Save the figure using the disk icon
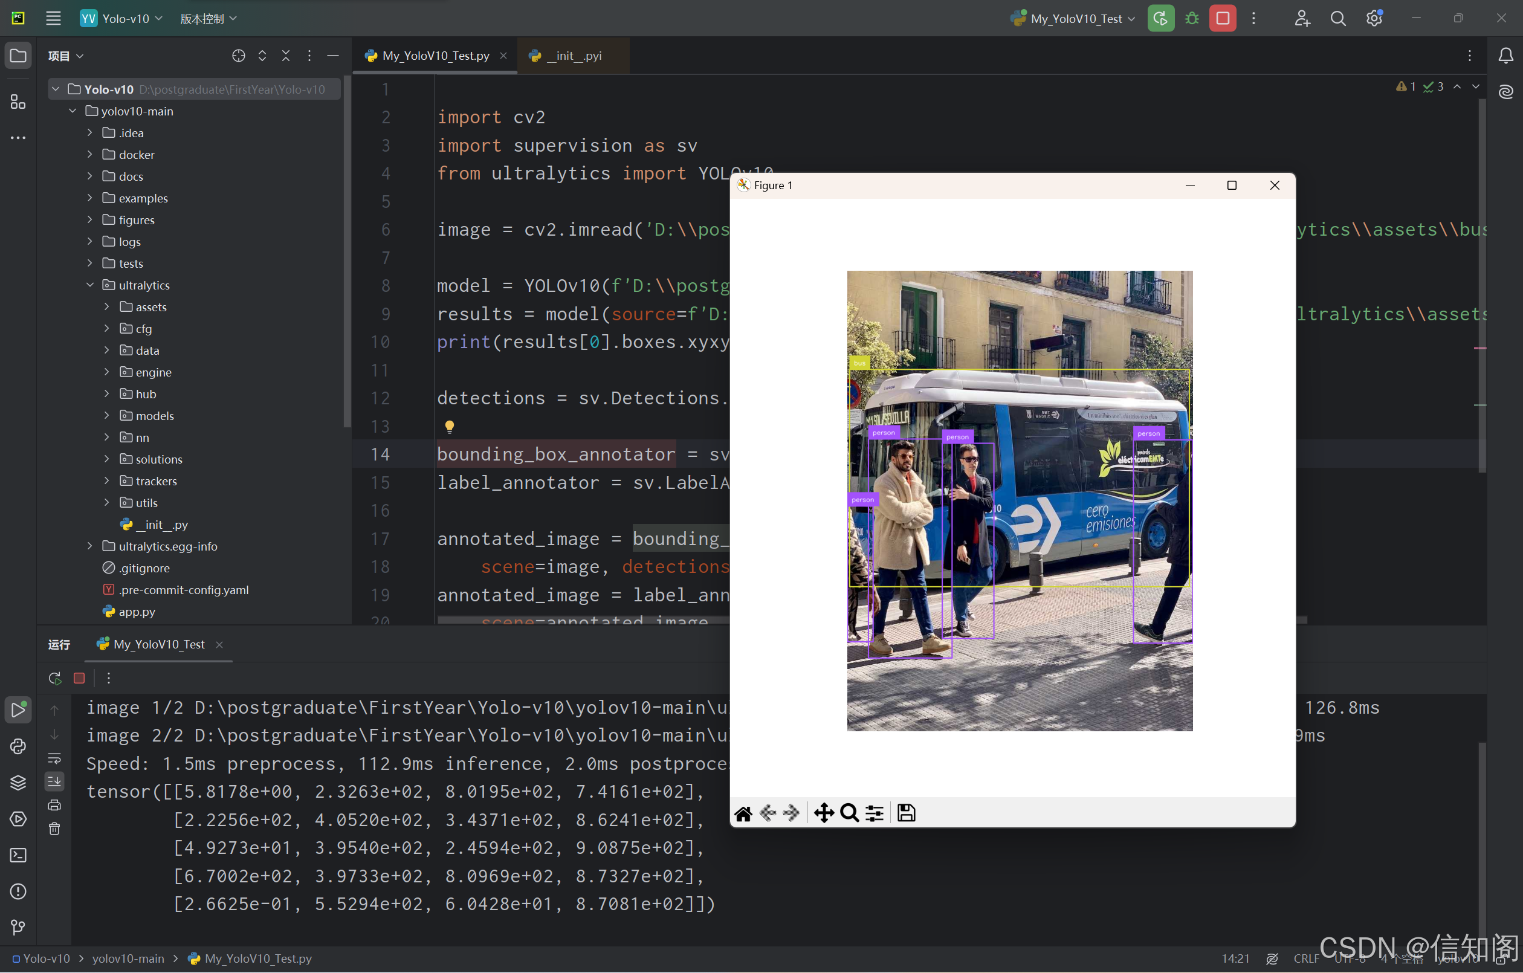This screenshot has width=1523, height=973. point(906,812)
